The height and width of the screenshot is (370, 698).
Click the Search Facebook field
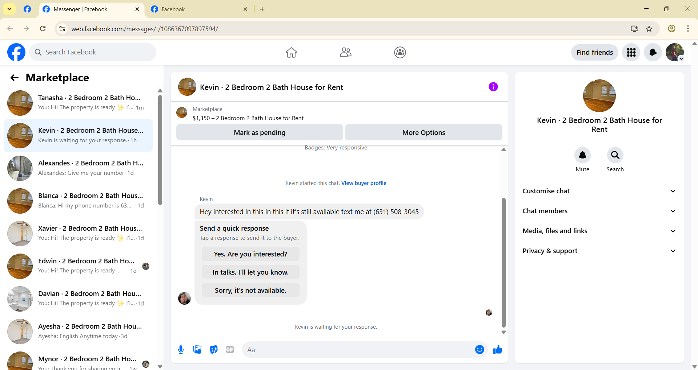tap(93, 52)
